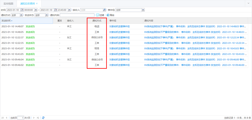Go to the previous page
The image size is (252, 120).
tap(7, 117)
